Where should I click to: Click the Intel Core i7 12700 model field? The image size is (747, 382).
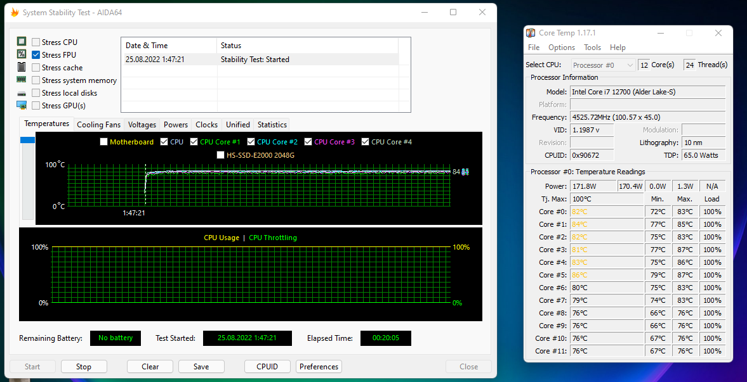pos(647,92)
